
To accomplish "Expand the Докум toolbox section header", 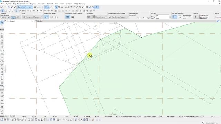I will coord(2,90).
